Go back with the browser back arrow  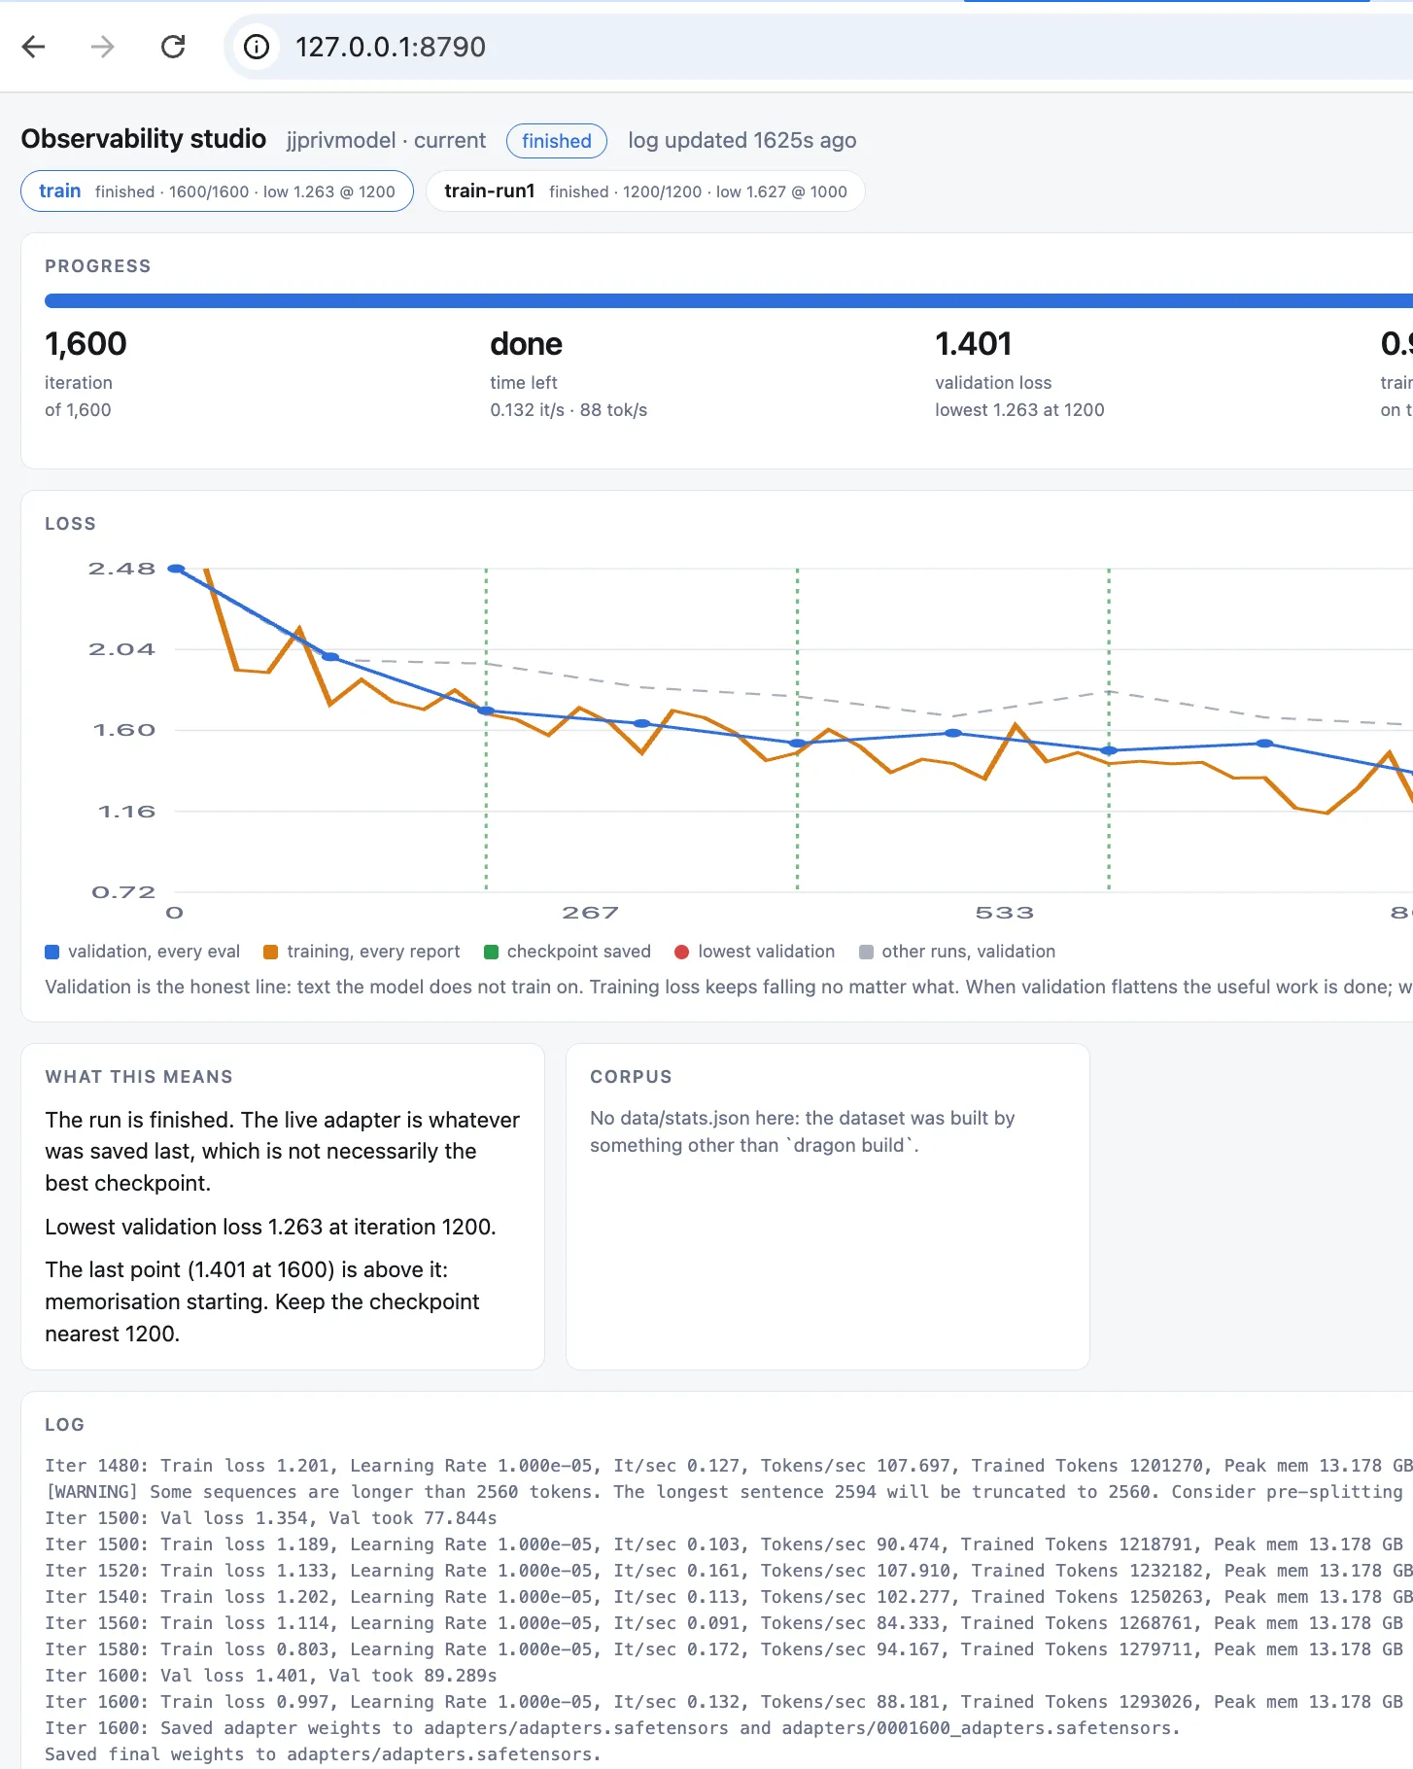pyautogui.click(x=34, y=47)
